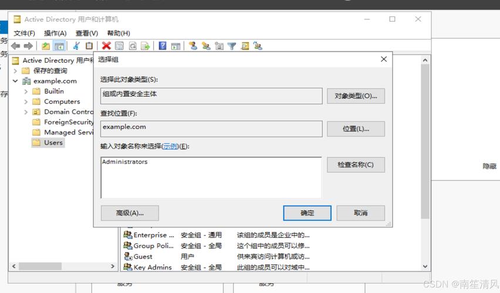Click the 取消 button
This screenshot has height=293, width=500.
(x=361, y=213)
